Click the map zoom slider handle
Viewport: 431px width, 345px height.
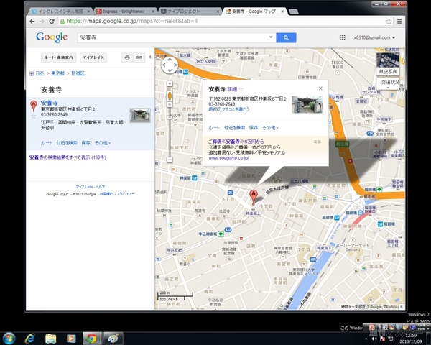coord(170,118)
